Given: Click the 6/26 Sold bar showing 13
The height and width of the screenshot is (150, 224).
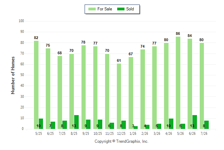Looking at the screenshot, I should [x=195, y=122].
